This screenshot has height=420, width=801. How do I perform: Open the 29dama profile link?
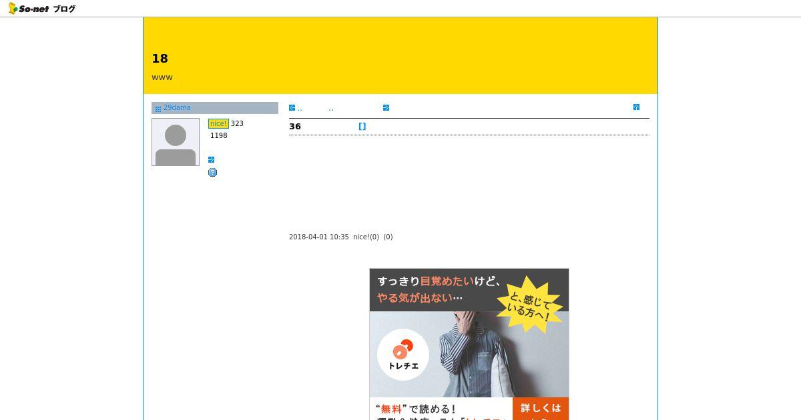pos(177,107)
